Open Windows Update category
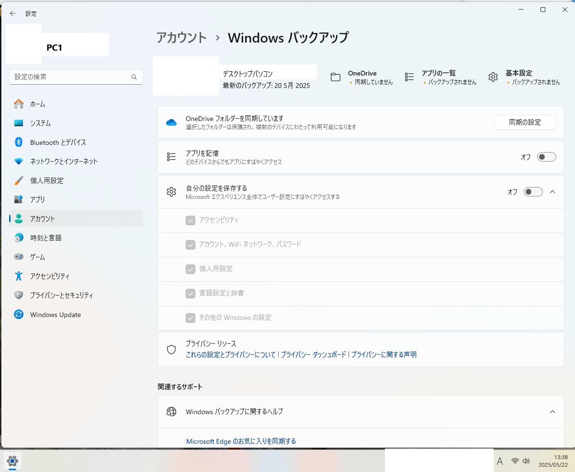This screenshot has height=472, width=575. [x=76, y=315]
